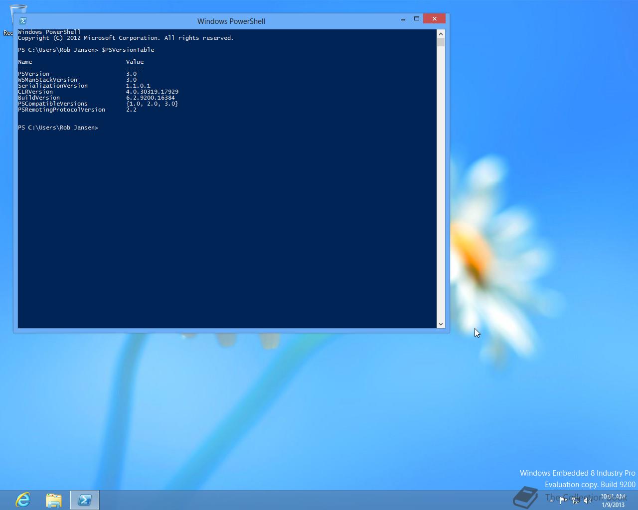Click the PSVersion row name

(x=33, y=74)
